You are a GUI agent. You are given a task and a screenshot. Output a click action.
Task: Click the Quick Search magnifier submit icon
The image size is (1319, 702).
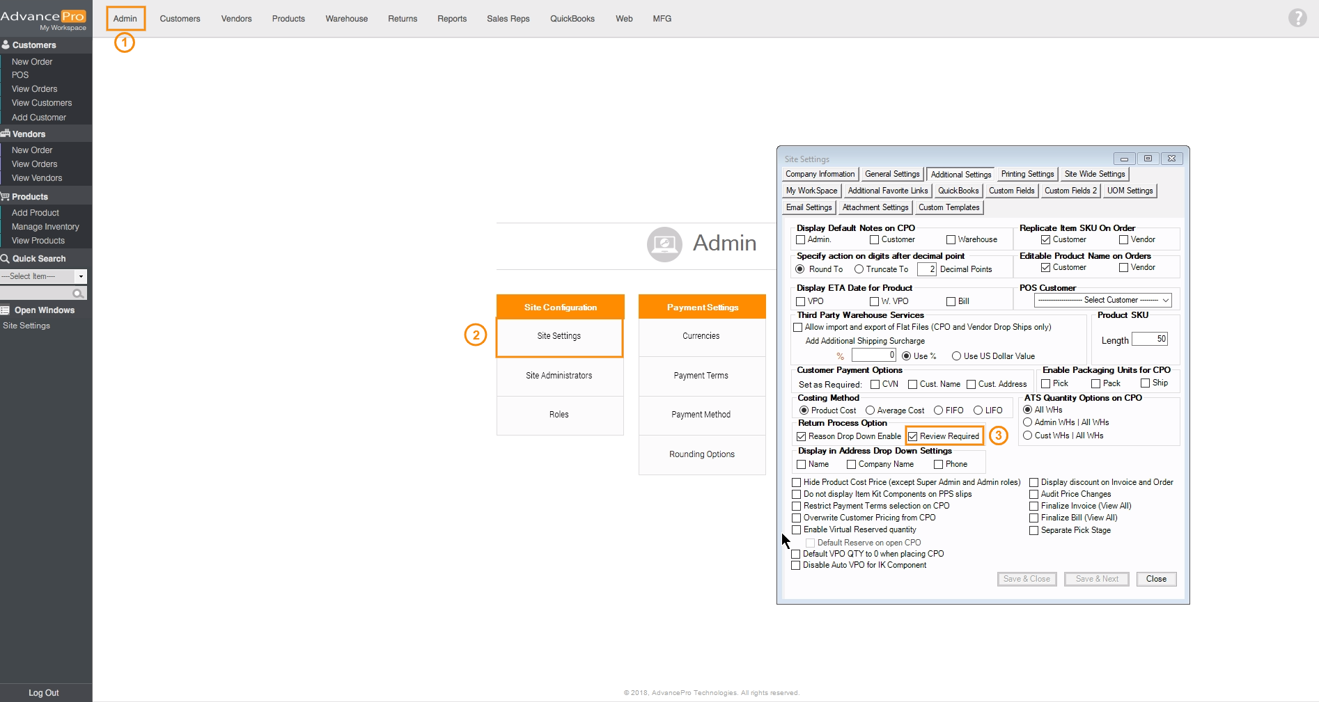[78, 294]
